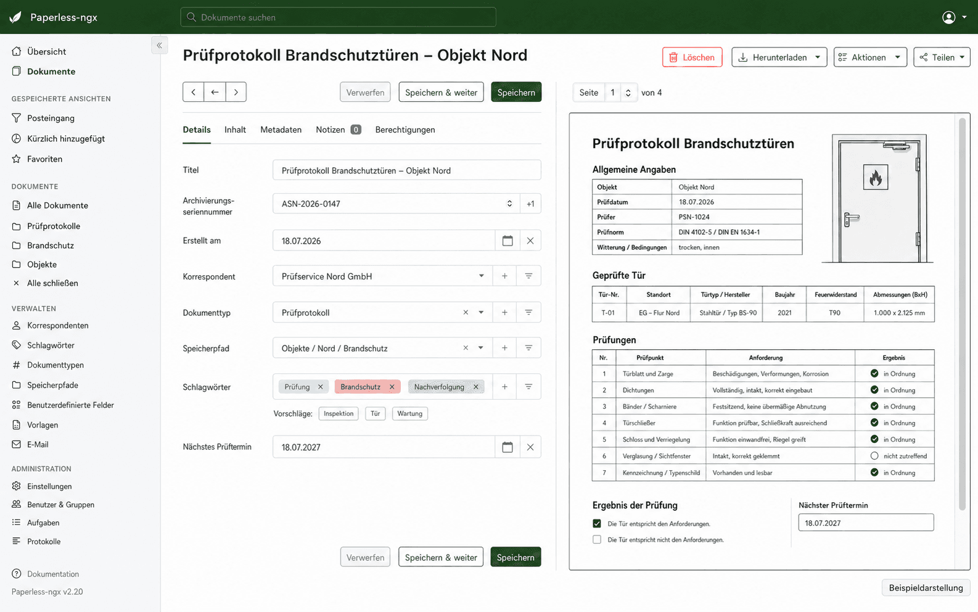Open Favoriten saved view
The image size is (978, 612).
point(37,159)
